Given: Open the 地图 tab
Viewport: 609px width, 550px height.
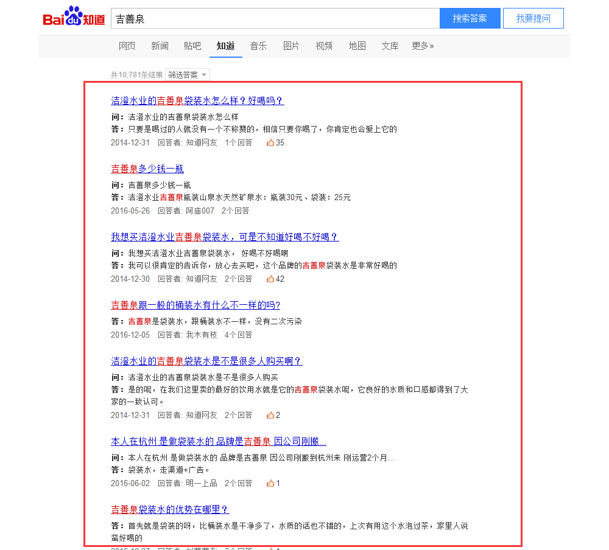Looking at the screenshot, I should pyautogui.click(x=357, y=46).
